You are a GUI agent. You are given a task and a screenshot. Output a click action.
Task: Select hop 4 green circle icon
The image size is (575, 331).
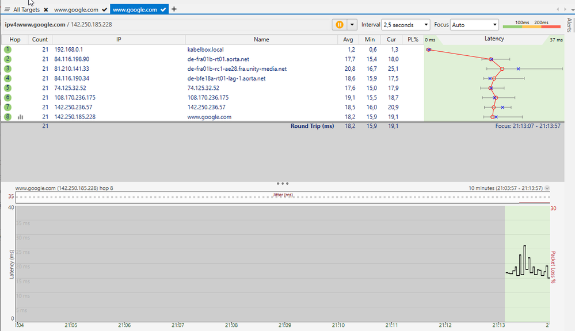[x=7, y=78]
